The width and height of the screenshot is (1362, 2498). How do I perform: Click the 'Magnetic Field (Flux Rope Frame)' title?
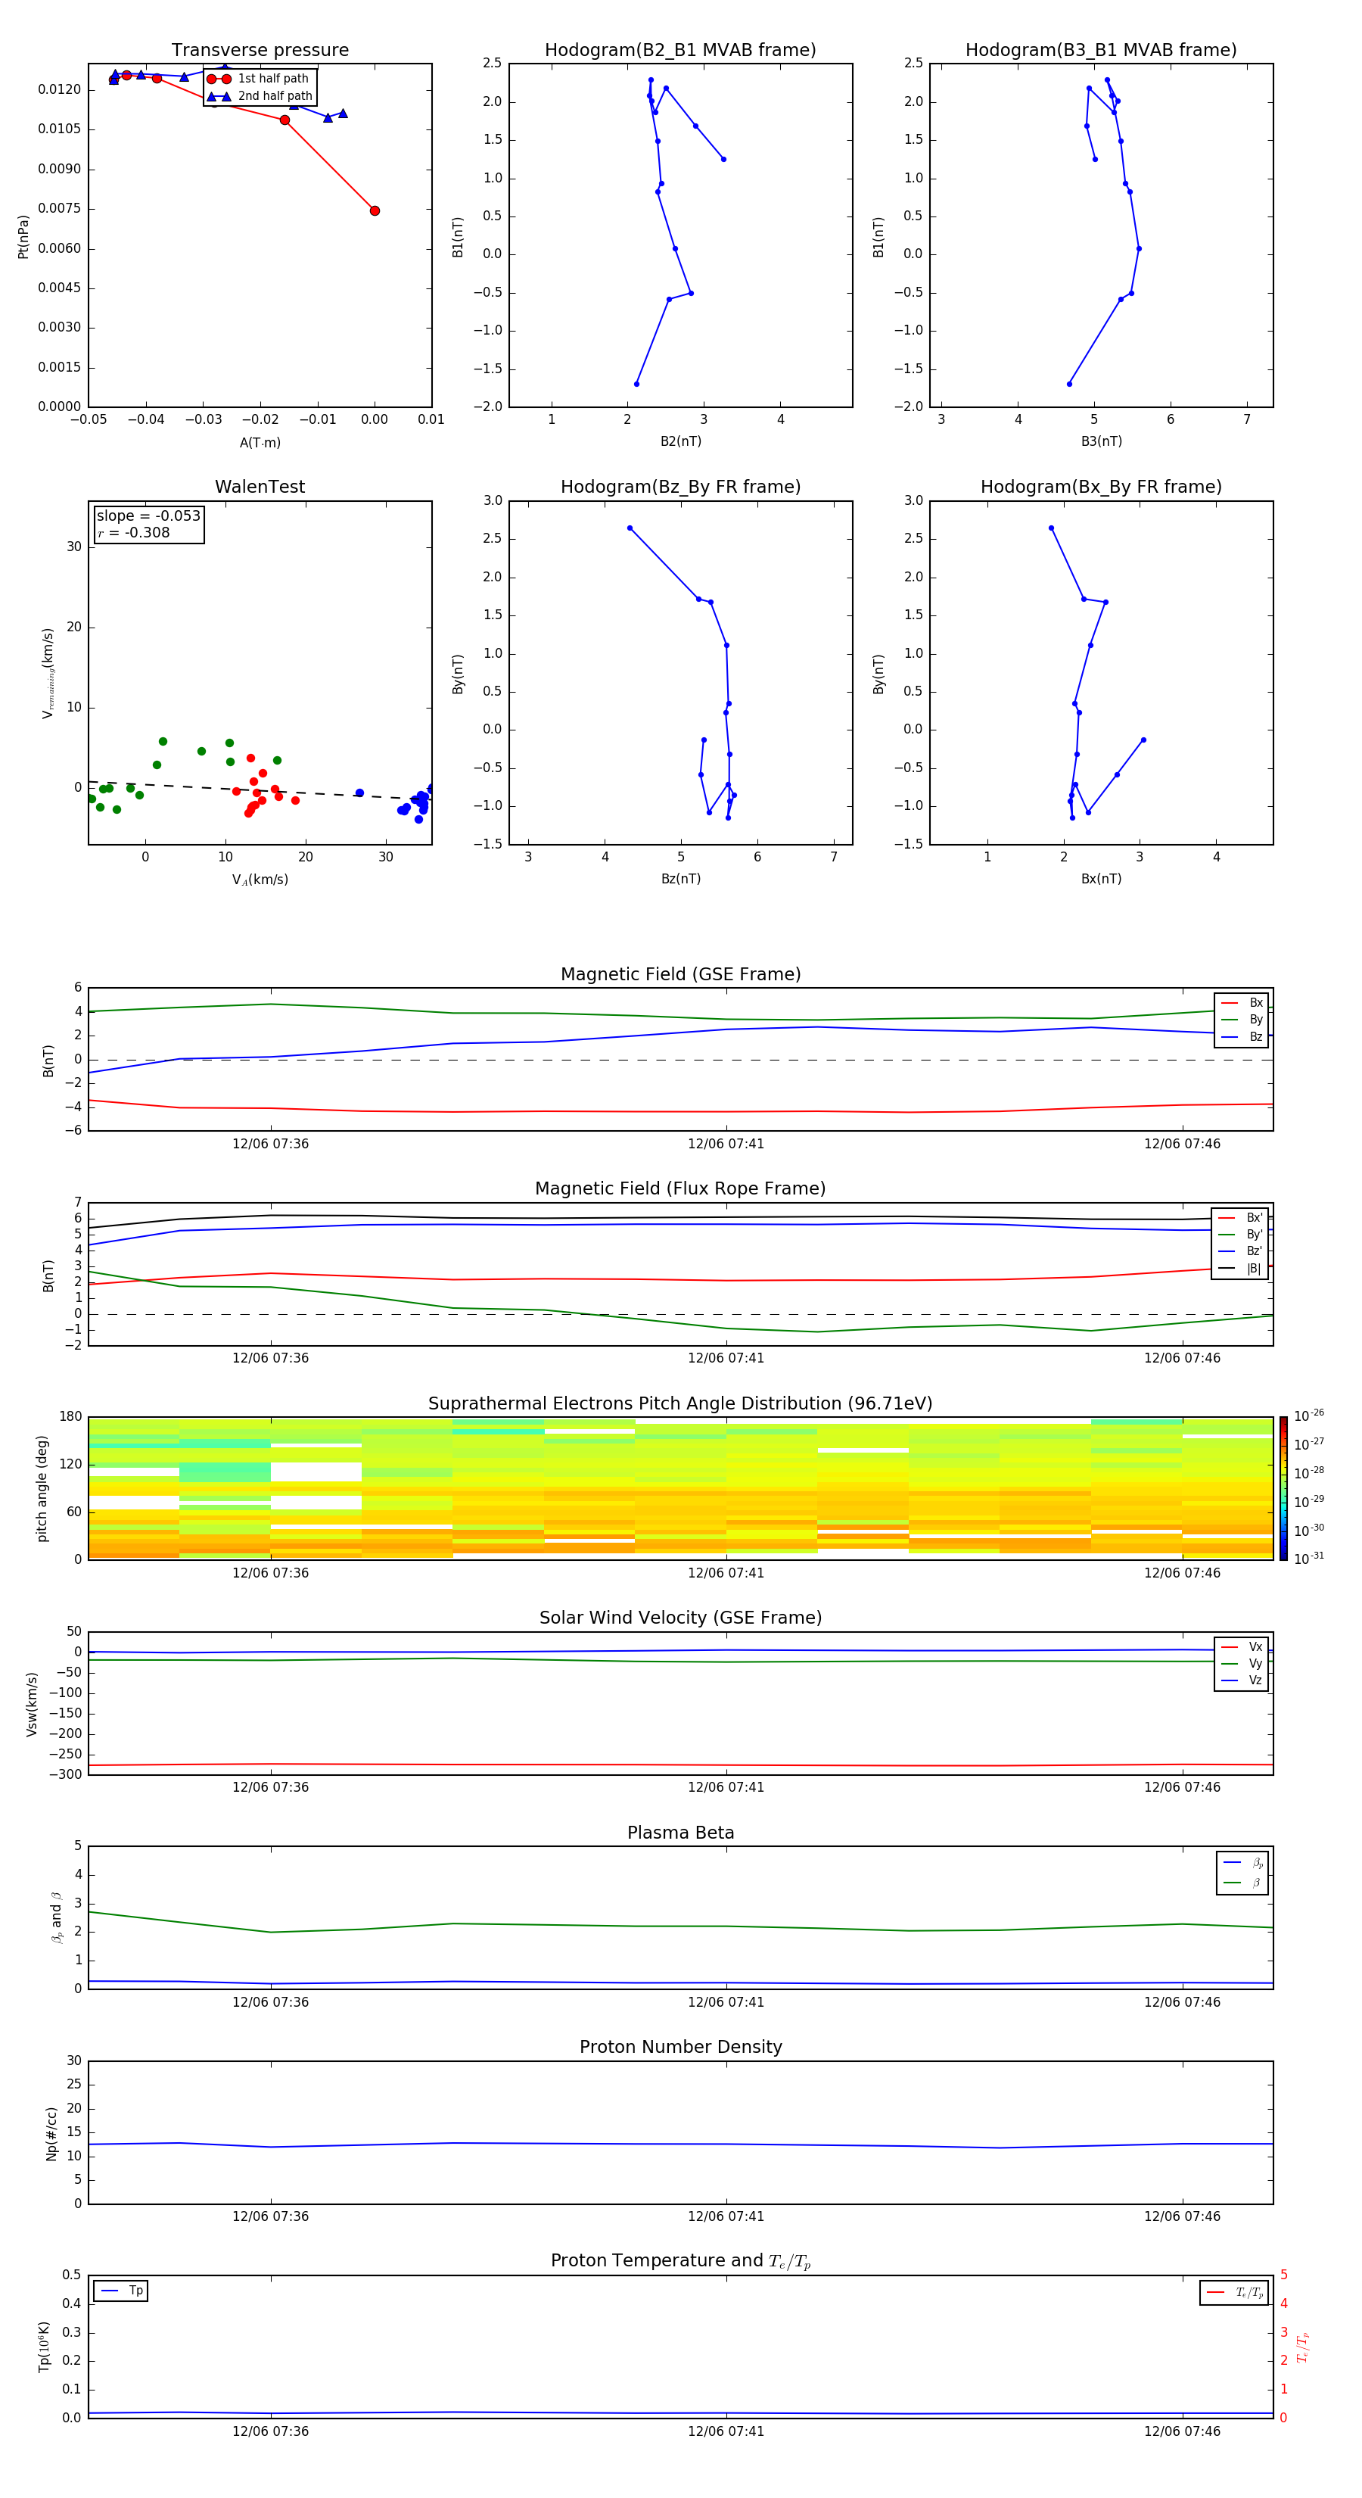pos(680,1189)
